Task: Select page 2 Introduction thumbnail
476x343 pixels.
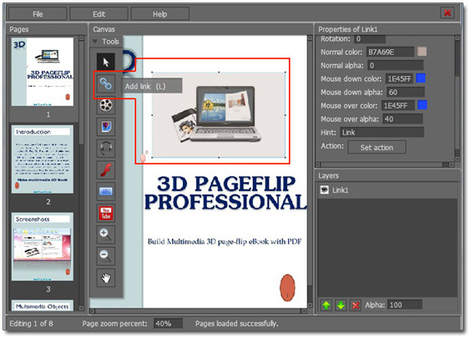Action: (x=43, y=159)
